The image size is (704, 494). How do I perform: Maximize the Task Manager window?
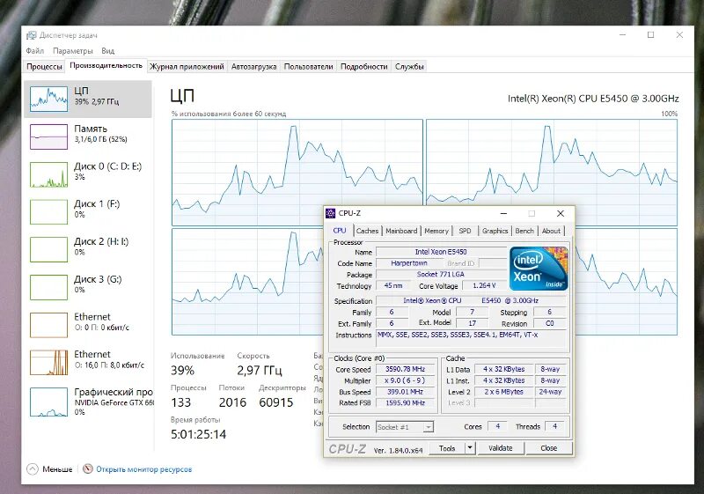[x=650, y=35]
